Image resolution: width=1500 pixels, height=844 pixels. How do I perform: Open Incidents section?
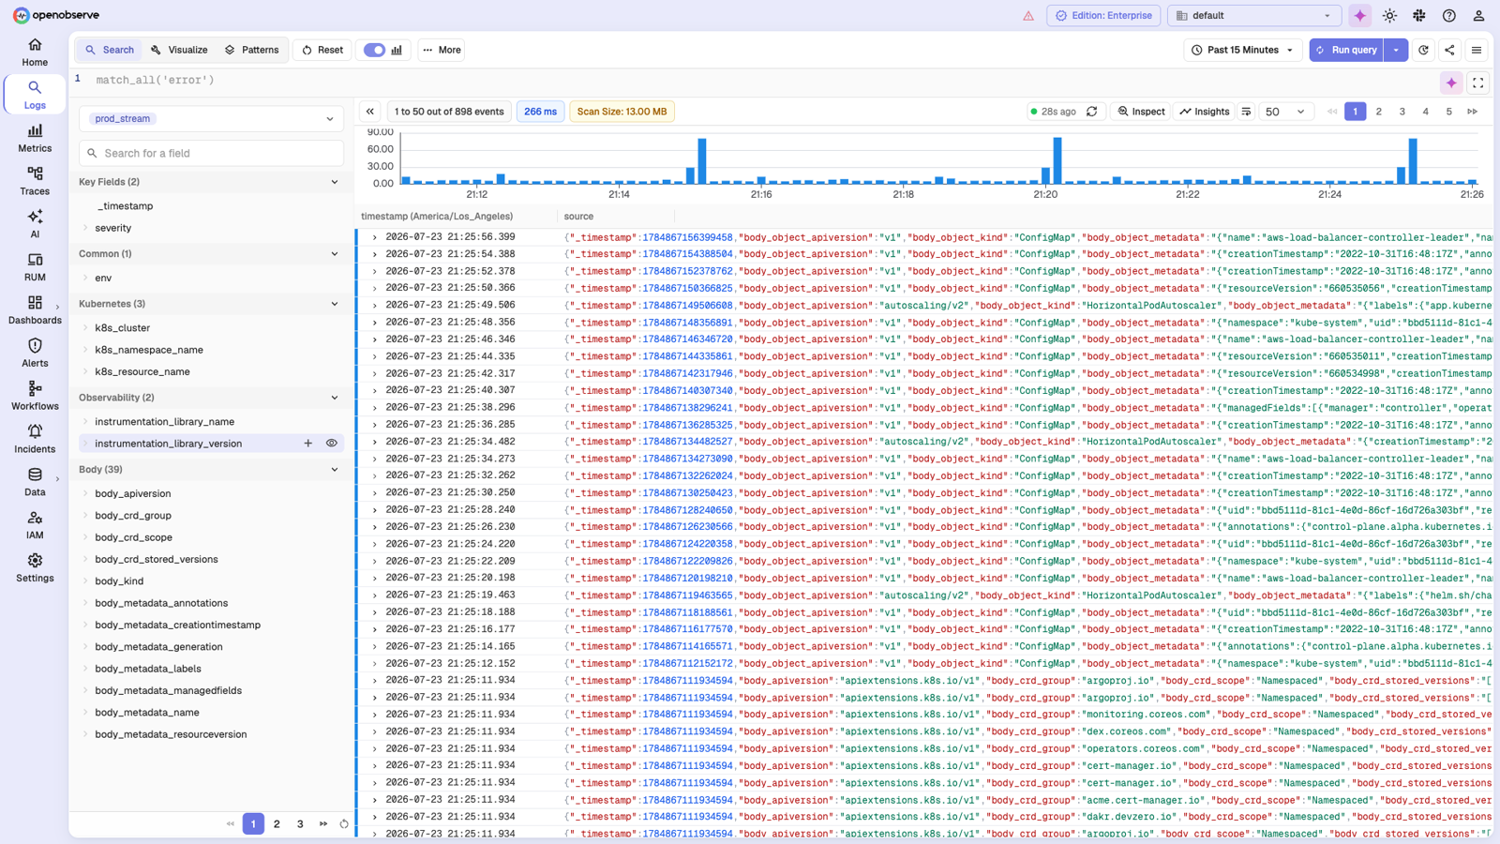pos(35,440)
